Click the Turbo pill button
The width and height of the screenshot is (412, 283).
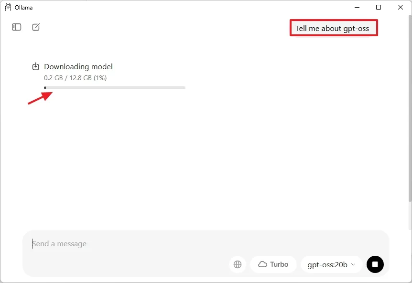coord(273,264)
